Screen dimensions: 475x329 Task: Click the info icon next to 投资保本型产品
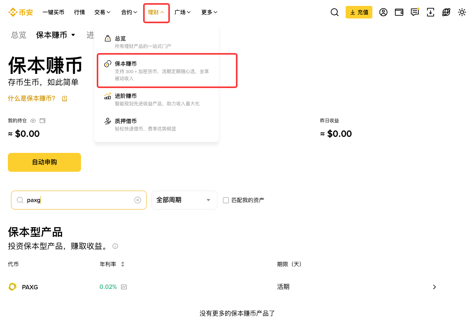115,246
